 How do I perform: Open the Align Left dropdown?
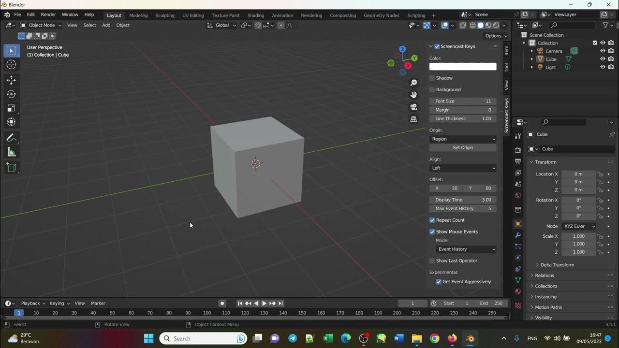pyautogui.click(x=463, y=168)
